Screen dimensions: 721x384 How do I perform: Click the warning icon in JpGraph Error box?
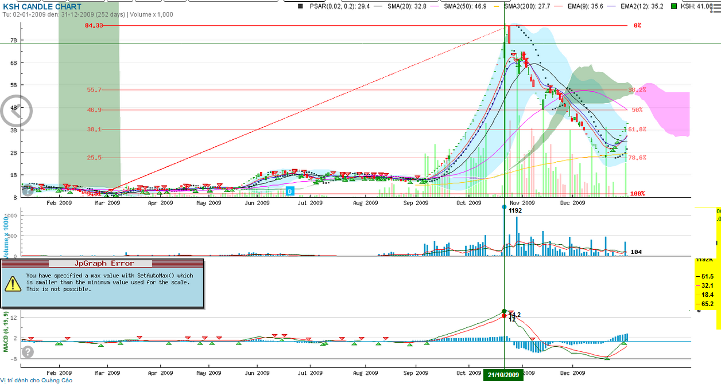coord(11,283)
